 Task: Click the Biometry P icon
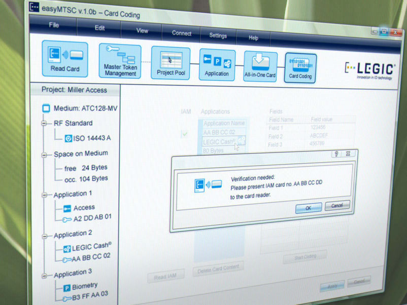coord(66,288)
